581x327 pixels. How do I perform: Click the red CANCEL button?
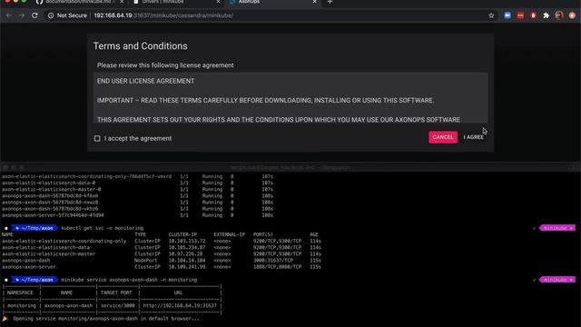coord(443,137)
